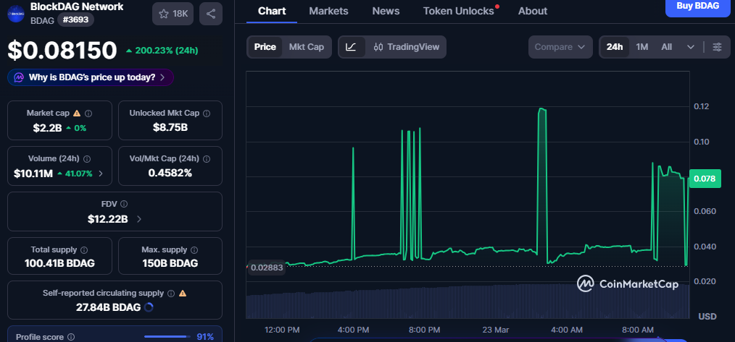Select the All time range
The width and height of the screenshot is (735, 342).
(x=667, y=47)
